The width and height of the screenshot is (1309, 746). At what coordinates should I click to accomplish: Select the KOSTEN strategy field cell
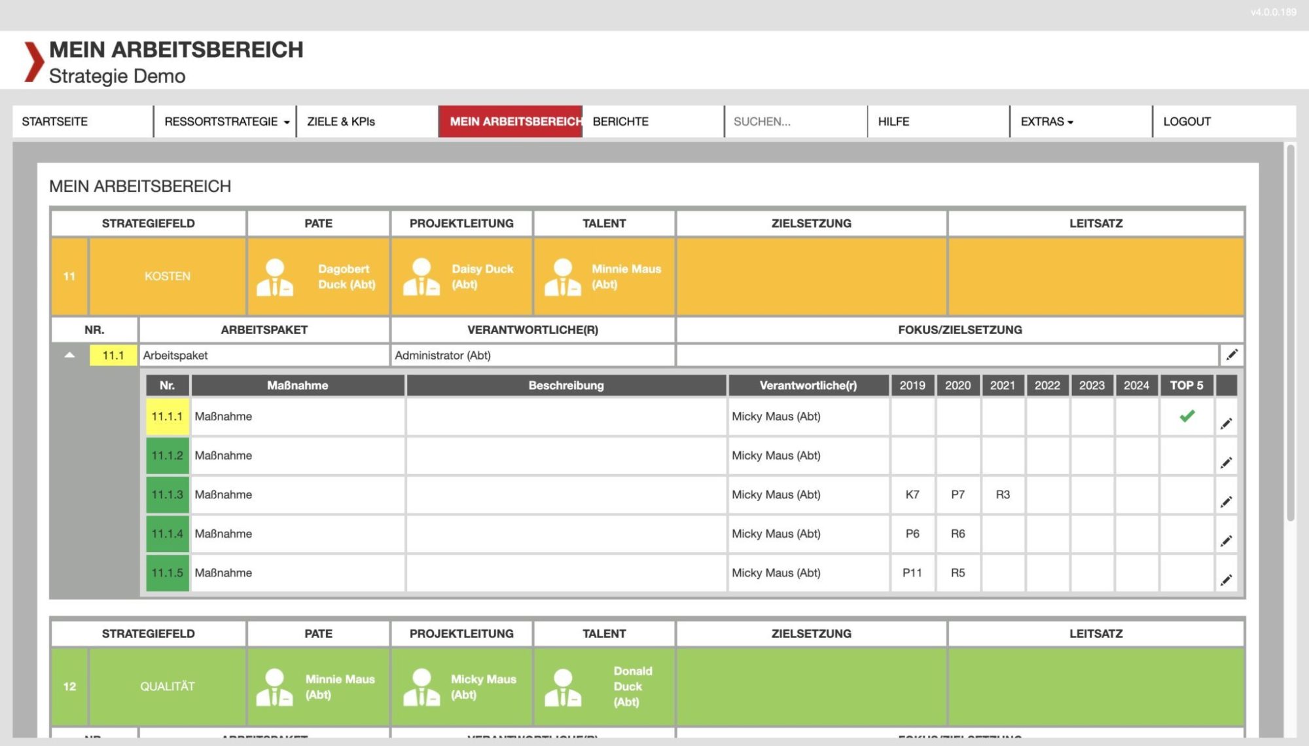[x=168, y=276]
